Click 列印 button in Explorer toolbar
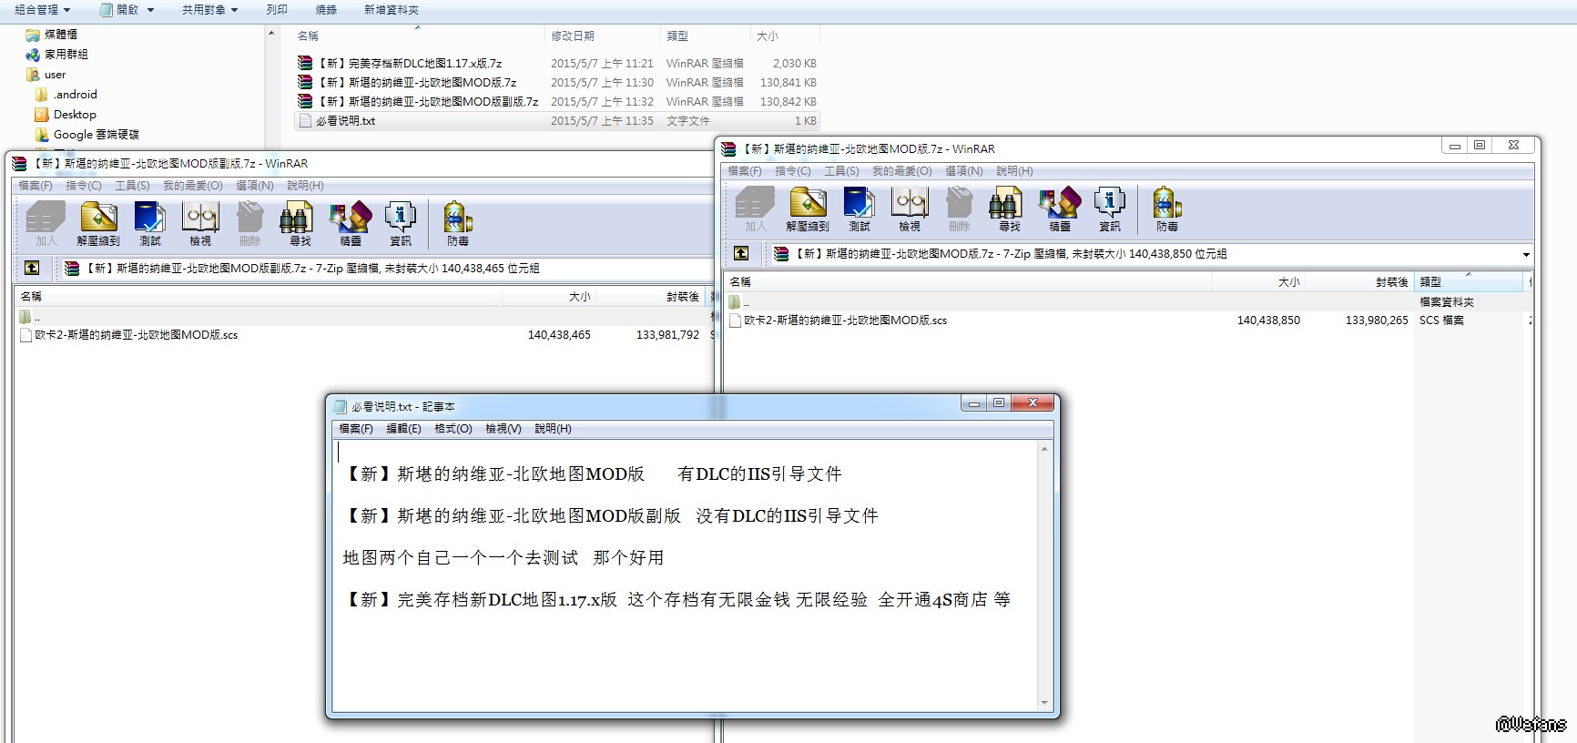The image size is (1577, 743). [x=277, y=10]
